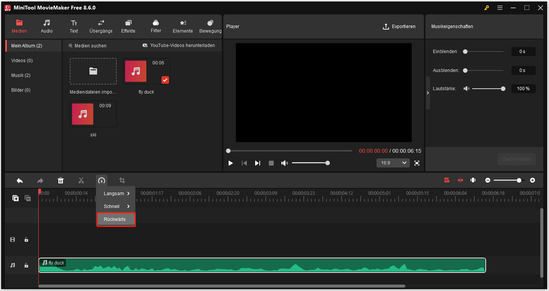Zoom out the timeline with minus
This screenshot has height=291, width=549.
pyautogui.click(x=488, y=180)
